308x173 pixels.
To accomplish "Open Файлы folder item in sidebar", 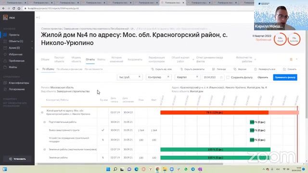I will 13,67.
